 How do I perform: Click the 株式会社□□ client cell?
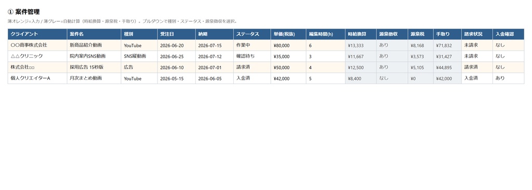coord(37,67)
